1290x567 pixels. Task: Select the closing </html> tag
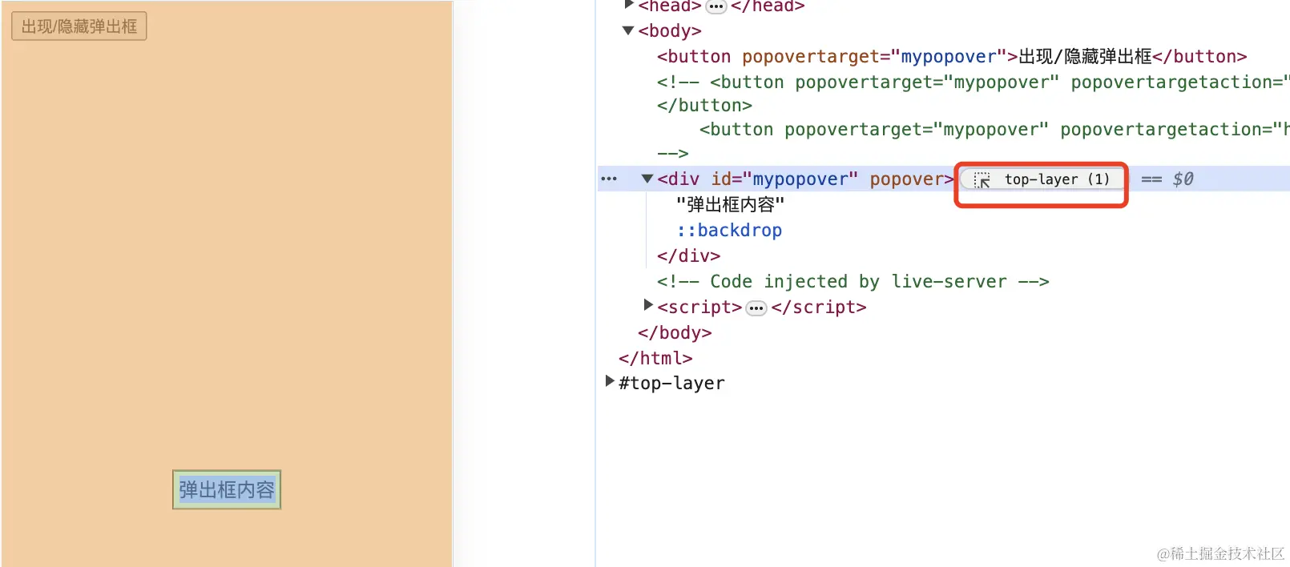655,359
